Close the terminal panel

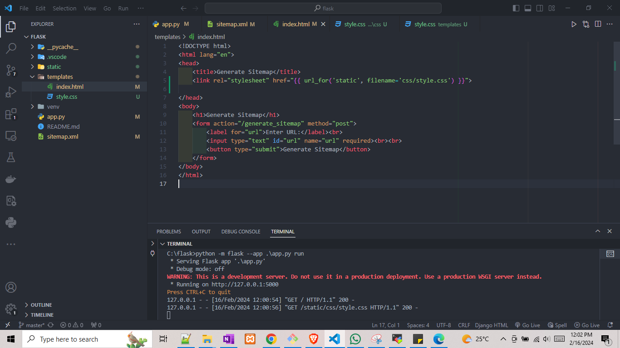pos(610,231)
